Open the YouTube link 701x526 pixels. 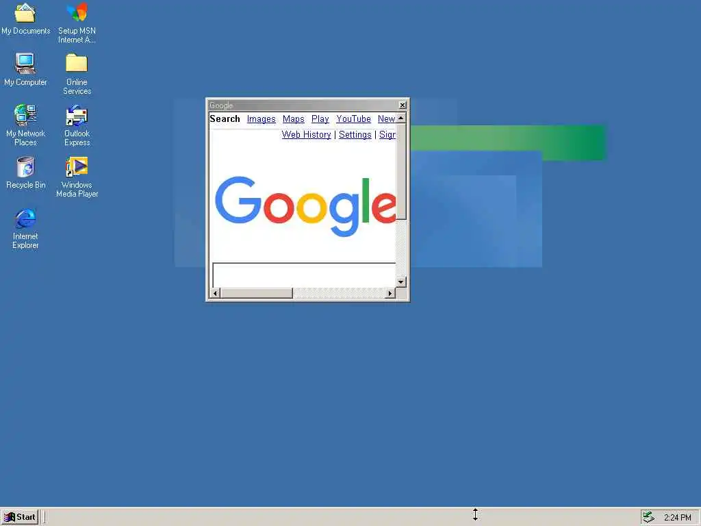point(353,119)
